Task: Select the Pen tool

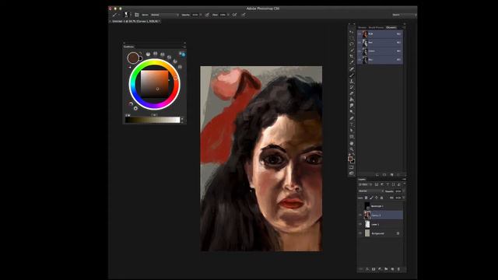Action: (x=352, y=118)
